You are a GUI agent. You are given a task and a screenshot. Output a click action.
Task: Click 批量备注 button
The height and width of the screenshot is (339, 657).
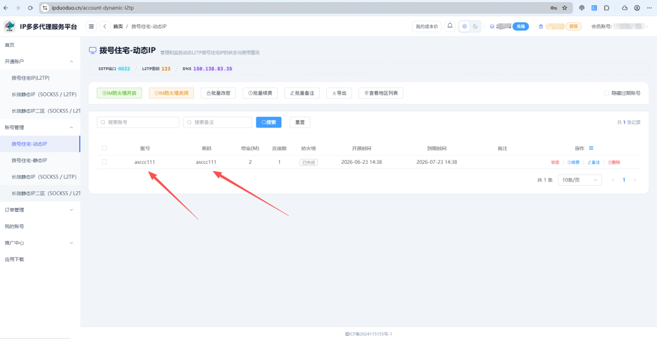[302, 93]
